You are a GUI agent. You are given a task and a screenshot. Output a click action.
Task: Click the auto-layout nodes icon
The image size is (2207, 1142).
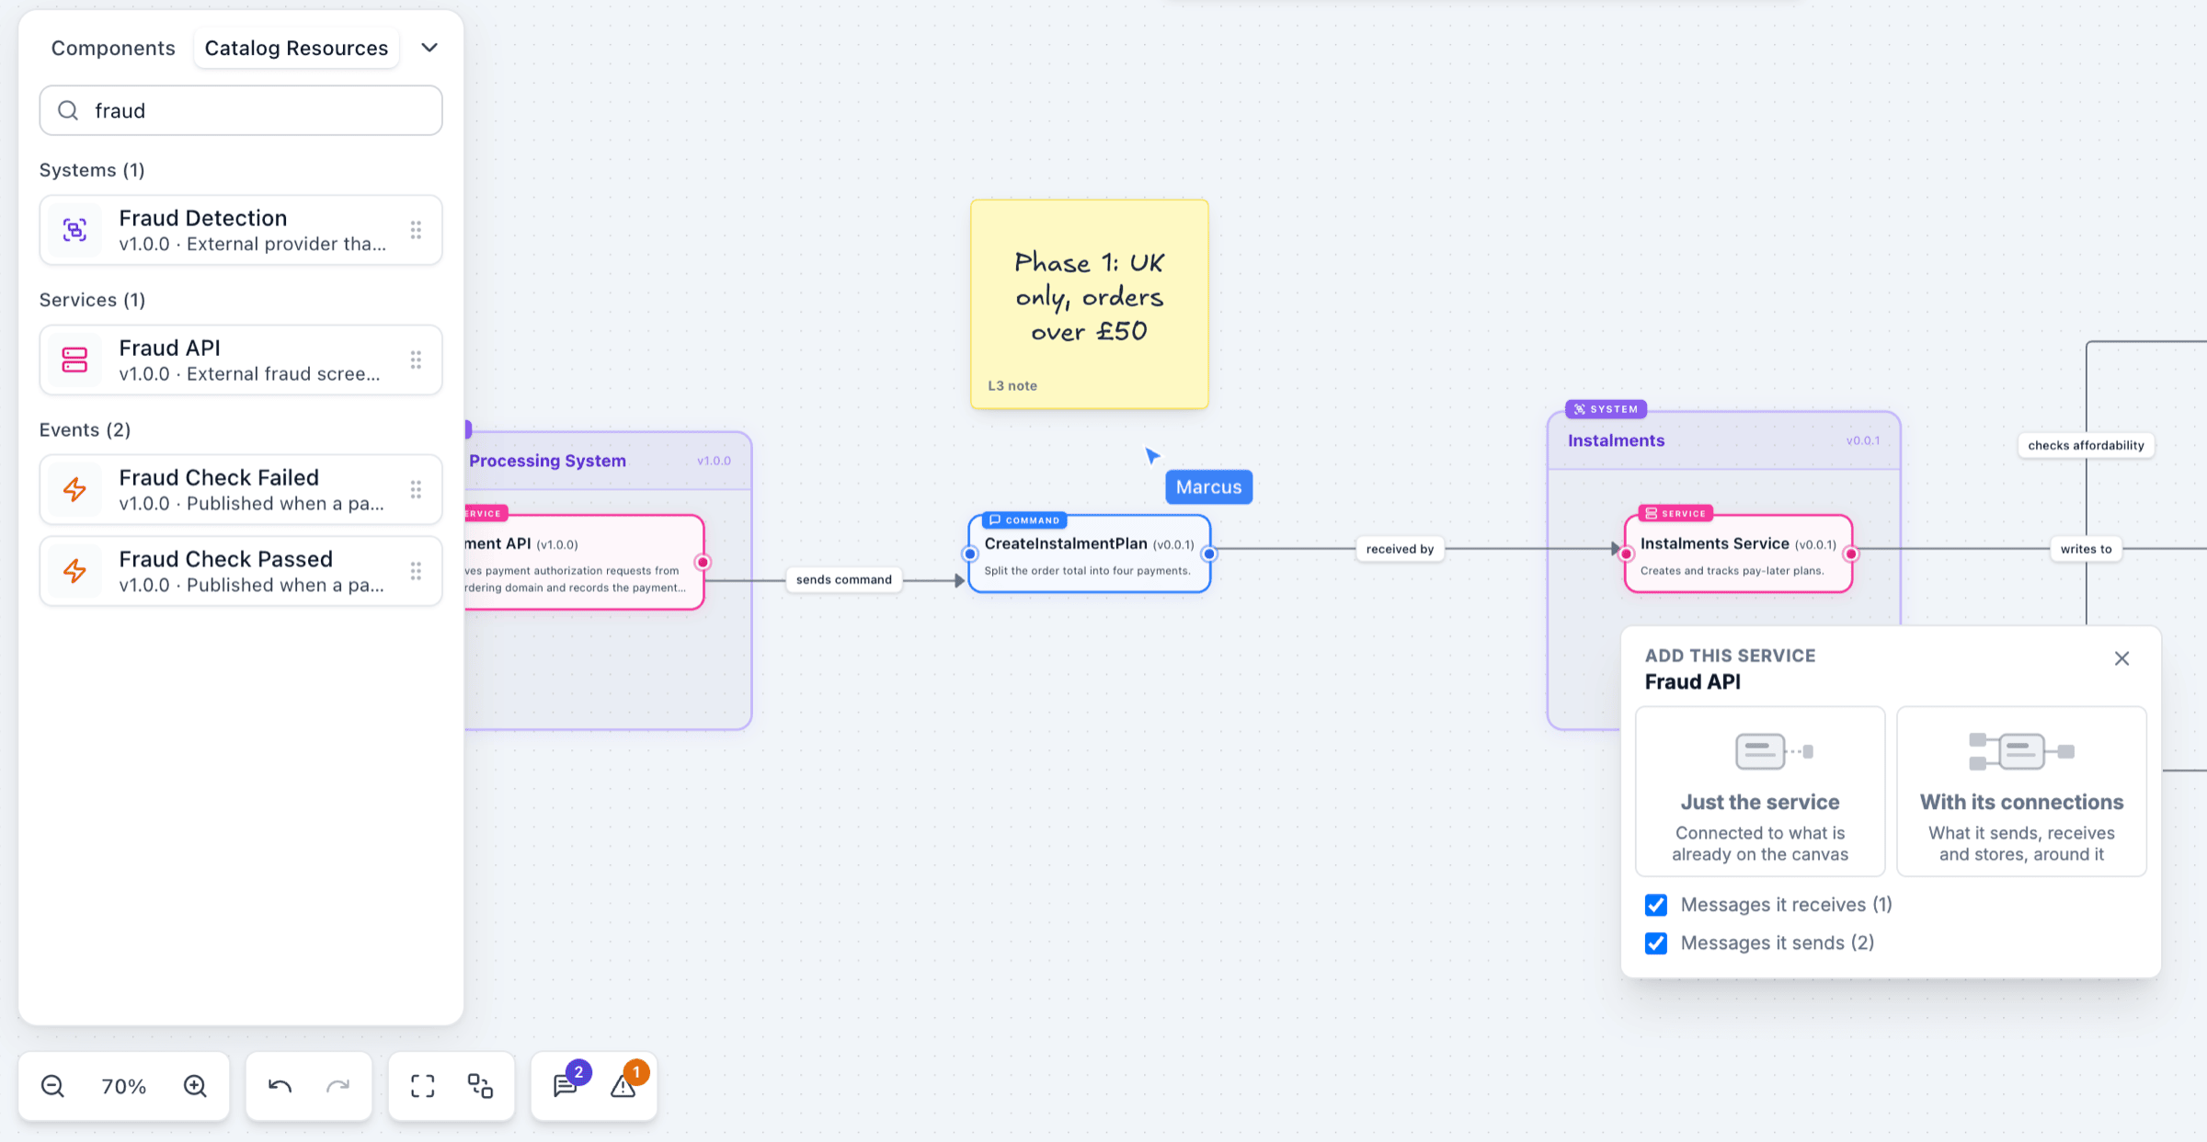480,1086
